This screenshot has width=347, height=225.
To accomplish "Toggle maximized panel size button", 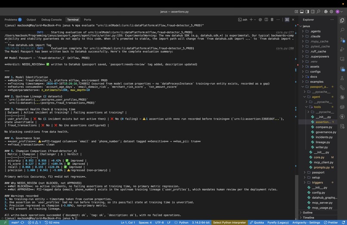I will pyautogui.click(x=287, y=19).
